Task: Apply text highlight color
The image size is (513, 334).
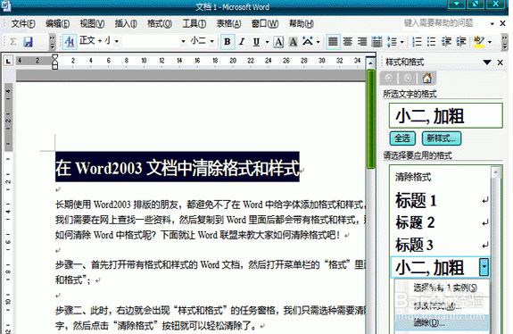Action: click(x=479, y=42)
